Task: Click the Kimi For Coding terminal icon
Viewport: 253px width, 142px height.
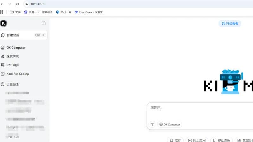Action: (x=3, y=74)
